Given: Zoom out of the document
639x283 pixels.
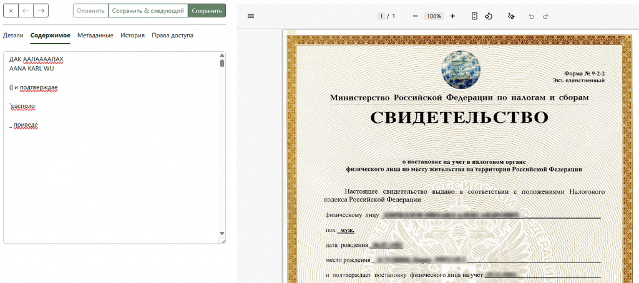Looking at the screenshot, I should (x=415, y=16).
